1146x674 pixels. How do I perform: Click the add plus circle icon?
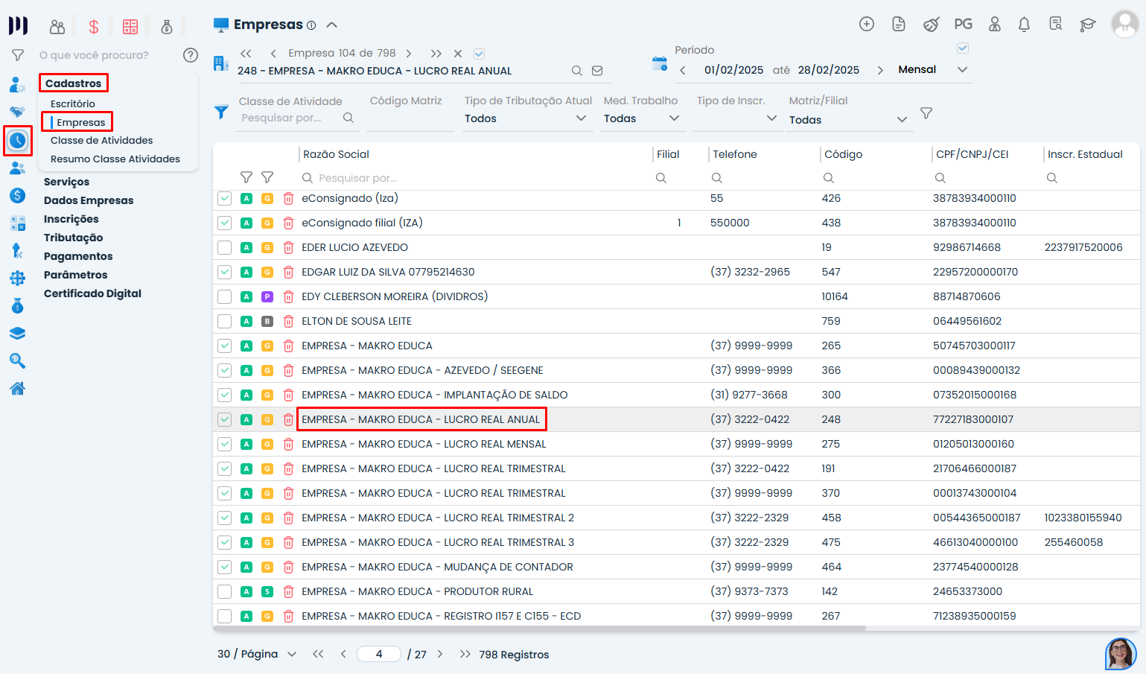point(866,24)
